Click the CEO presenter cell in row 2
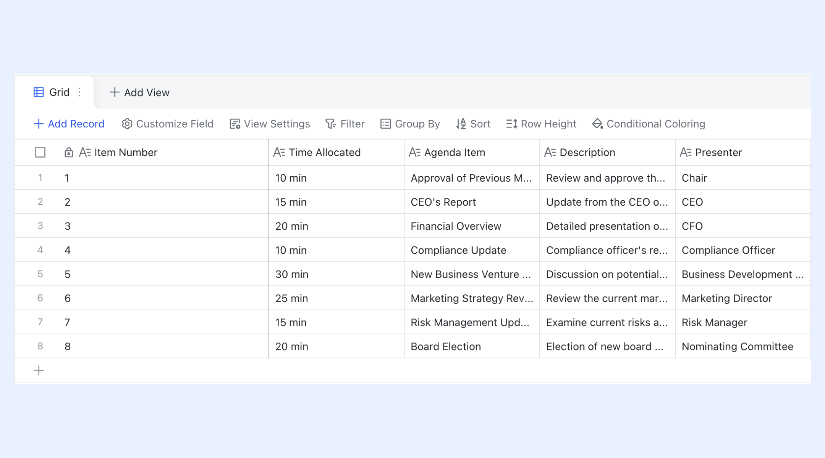Viewport: 825px width, 458px height. tap(743, 202)
